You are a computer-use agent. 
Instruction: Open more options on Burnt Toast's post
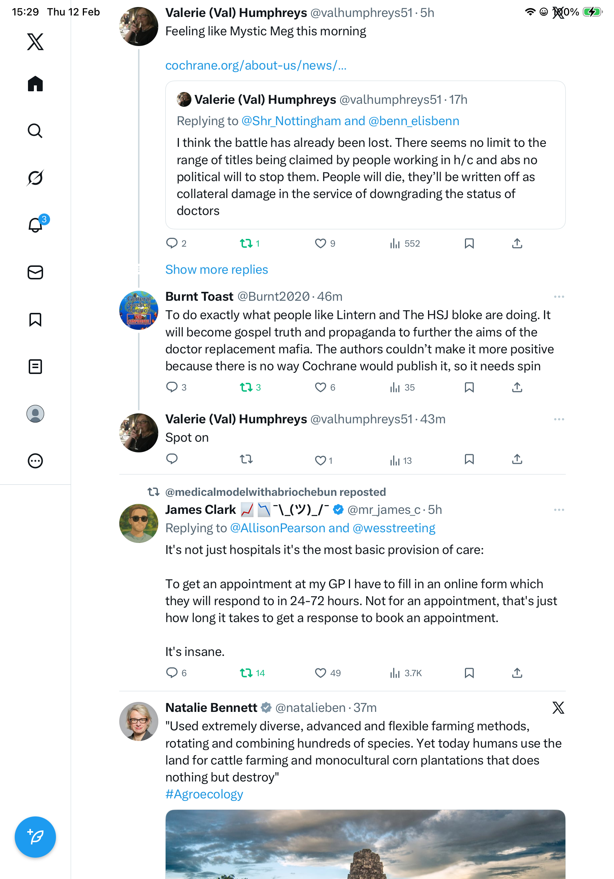coord(558,297)
